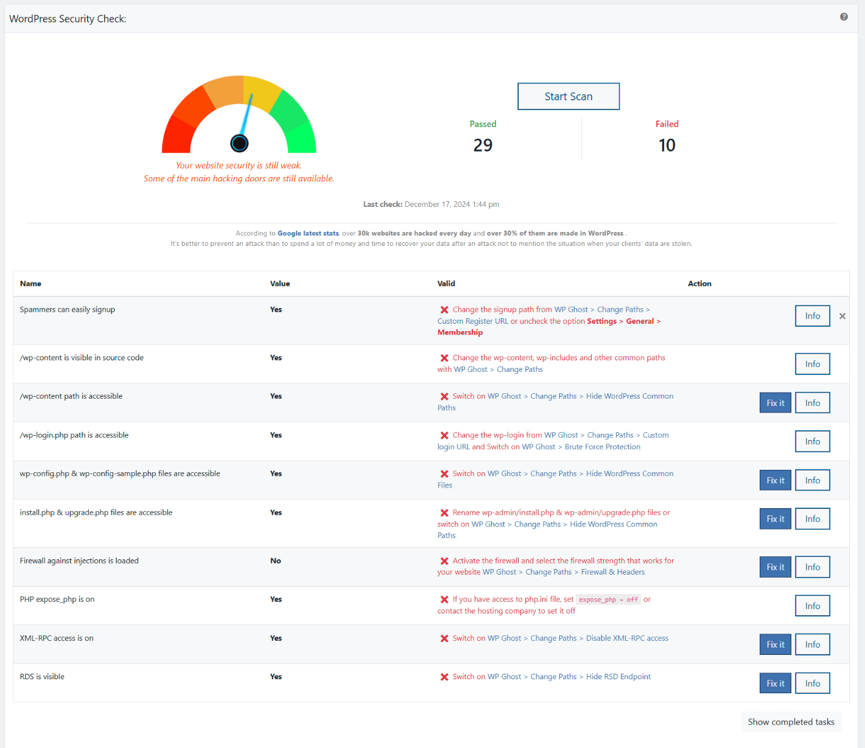Fix the /wp-content path is accessible issue
The image size is (865, 748).
click(775, 403)
